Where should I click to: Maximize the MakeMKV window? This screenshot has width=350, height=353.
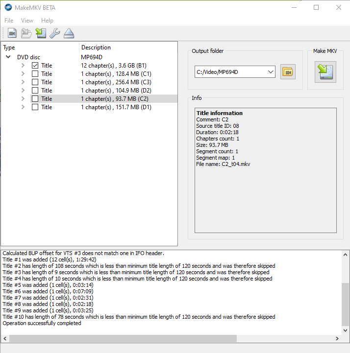click(316, 7)
